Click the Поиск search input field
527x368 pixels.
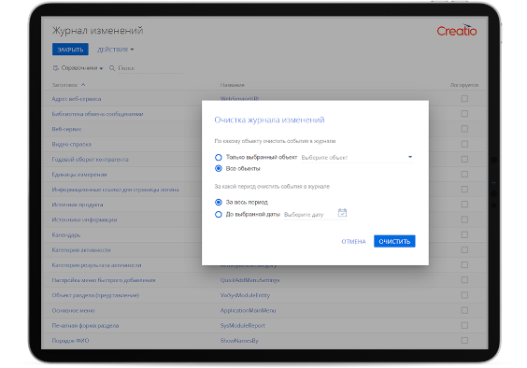tap(150, 68)
